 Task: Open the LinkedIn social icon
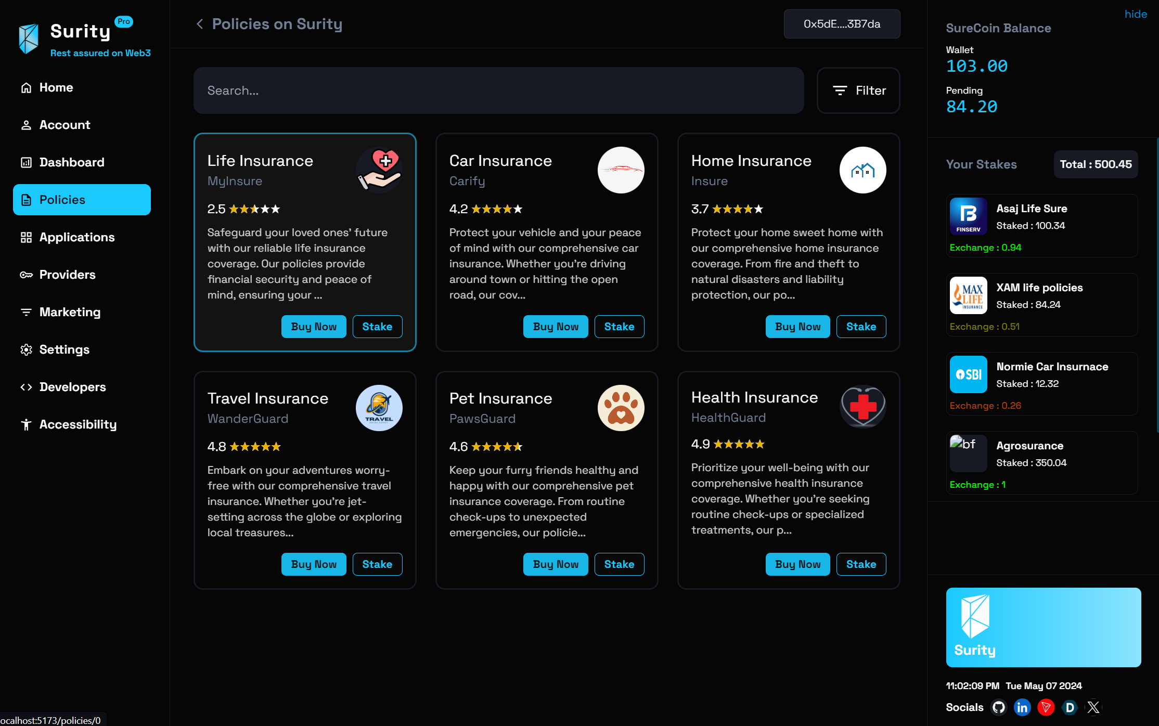click(1022, 707)
